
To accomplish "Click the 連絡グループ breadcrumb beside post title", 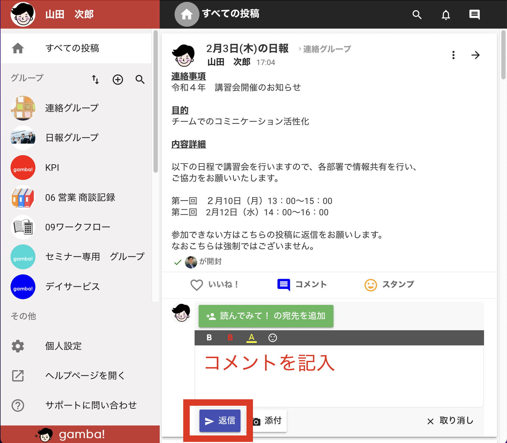I will pyautogui.click(x=327, y=49).
